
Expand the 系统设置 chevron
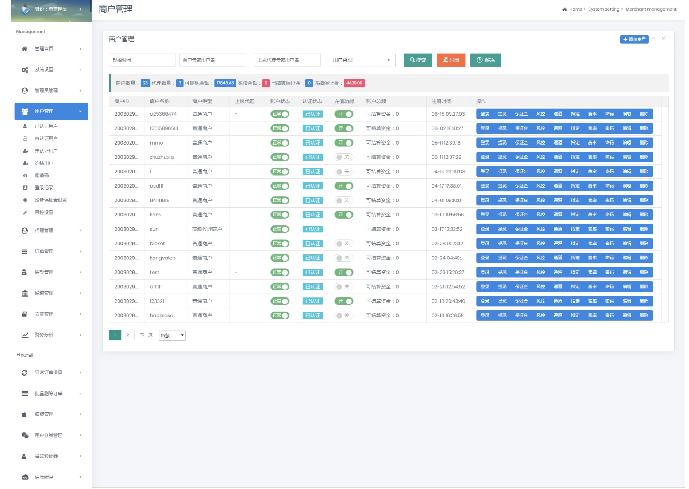tap(80, 69)
